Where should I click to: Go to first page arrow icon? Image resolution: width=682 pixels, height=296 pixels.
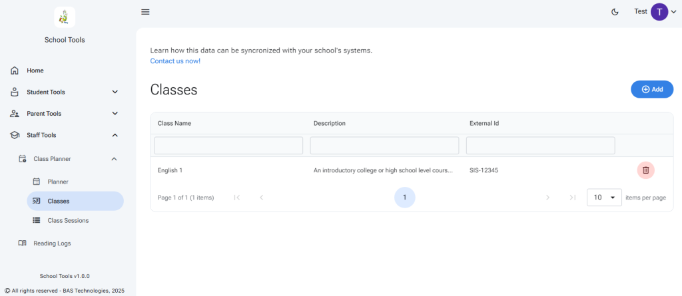pos(236,198)
